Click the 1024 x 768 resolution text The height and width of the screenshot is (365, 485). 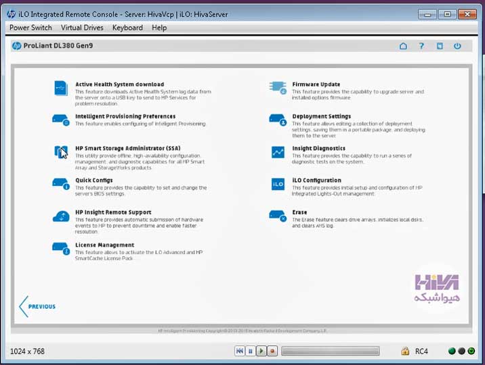pyautogui.click(x=27, y=351)
